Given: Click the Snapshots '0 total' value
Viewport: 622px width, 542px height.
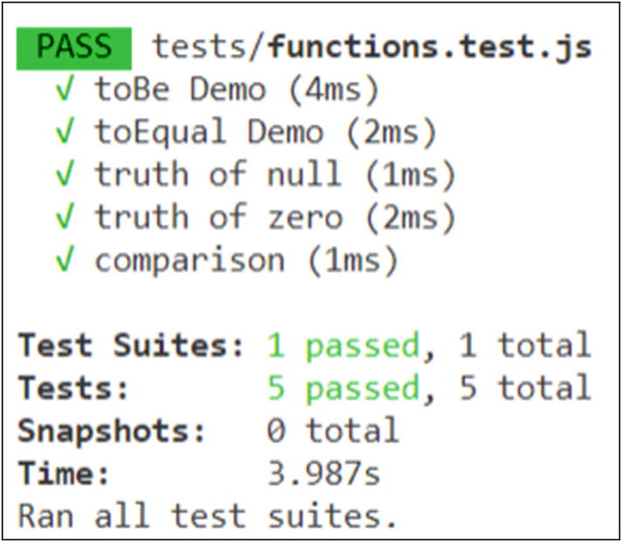Looking at the screenshot, I should tap(333, 430).
